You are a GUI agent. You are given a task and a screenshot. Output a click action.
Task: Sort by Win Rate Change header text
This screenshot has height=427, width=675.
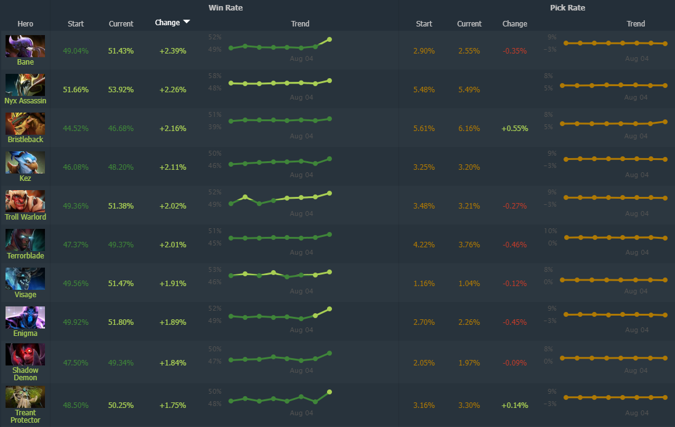coord(168,23)
